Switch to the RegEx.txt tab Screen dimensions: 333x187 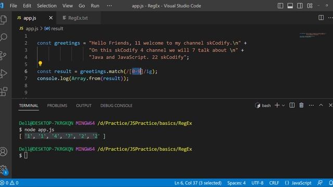(x=78, y=18)
